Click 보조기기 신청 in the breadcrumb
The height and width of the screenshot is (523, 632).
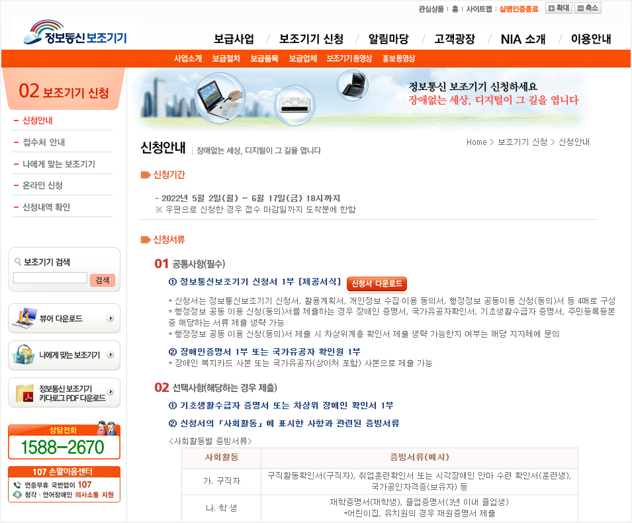[522, 142]
